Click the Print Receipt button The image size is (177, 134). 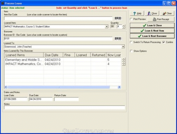(161, 19)
